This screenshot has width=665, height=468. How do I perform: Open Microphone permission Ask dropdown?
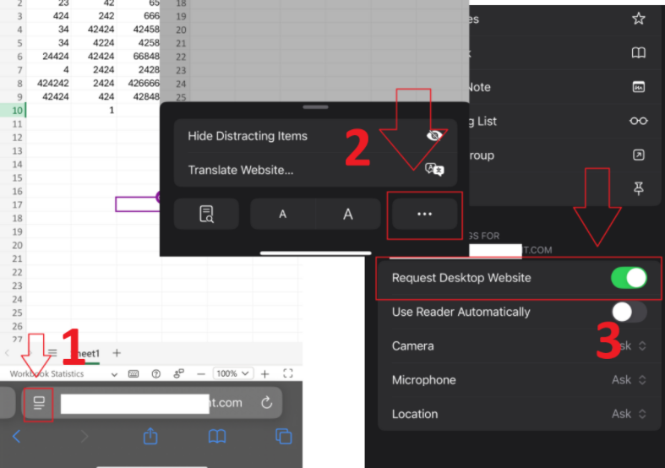coord(630,380)
